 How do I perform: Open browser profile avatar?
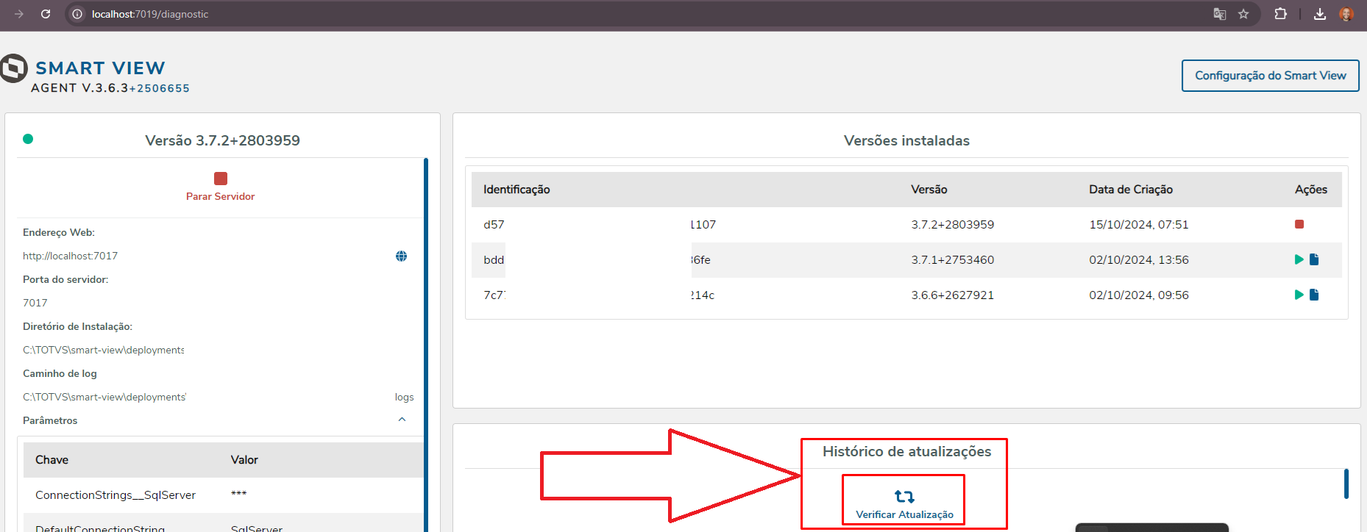coord(1346,14)
